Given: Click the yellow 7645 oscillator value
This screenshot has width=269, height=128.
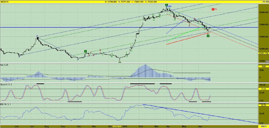Looking at the screenshot, I should coord(264,66).
